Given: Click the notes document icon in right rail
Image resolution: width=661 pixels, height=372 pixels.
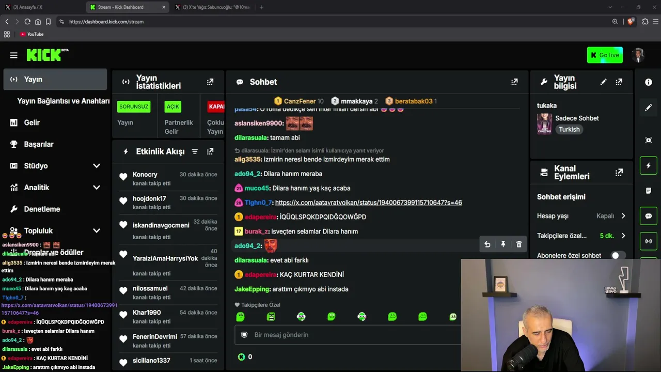Looking at the screenshot, I should [649, 191].
